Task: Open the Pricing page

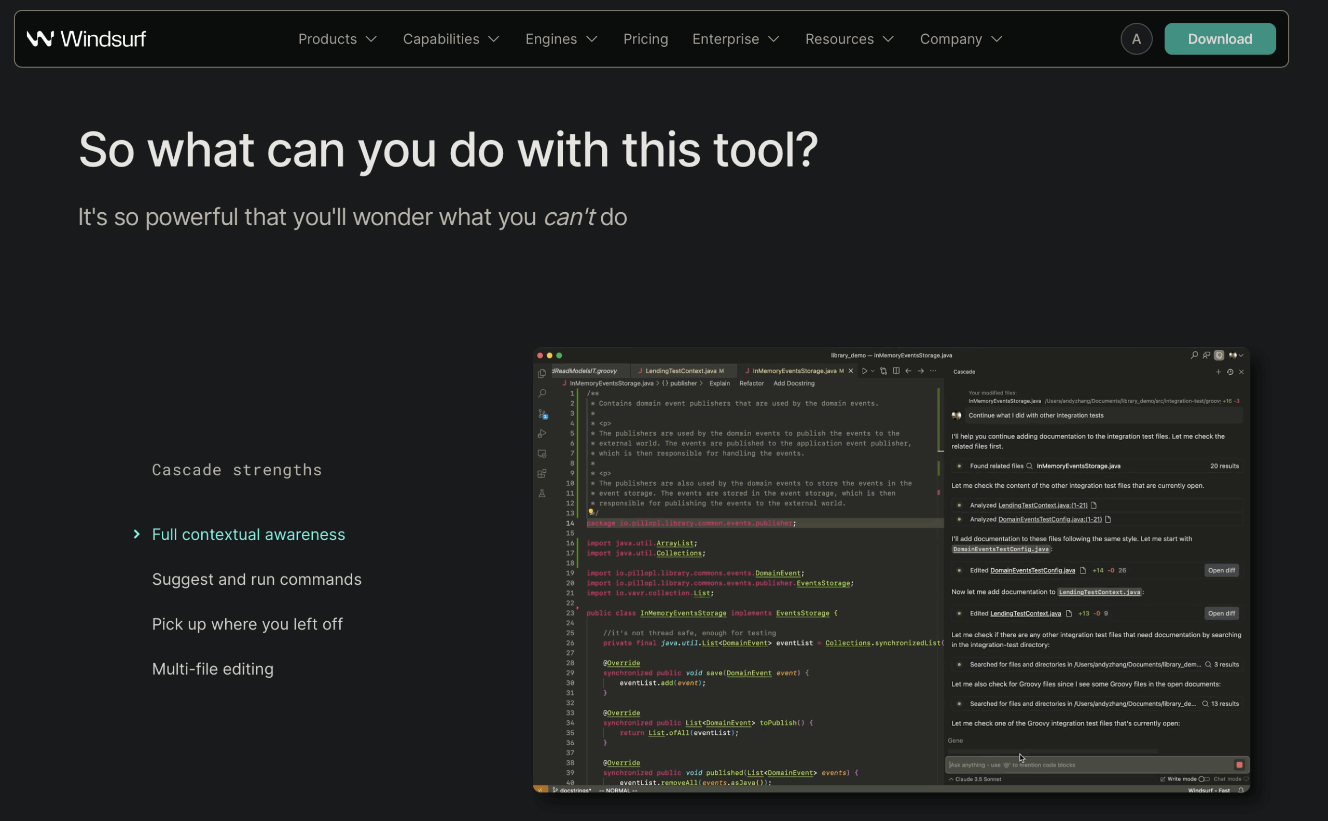Action: tap(645, 39)
